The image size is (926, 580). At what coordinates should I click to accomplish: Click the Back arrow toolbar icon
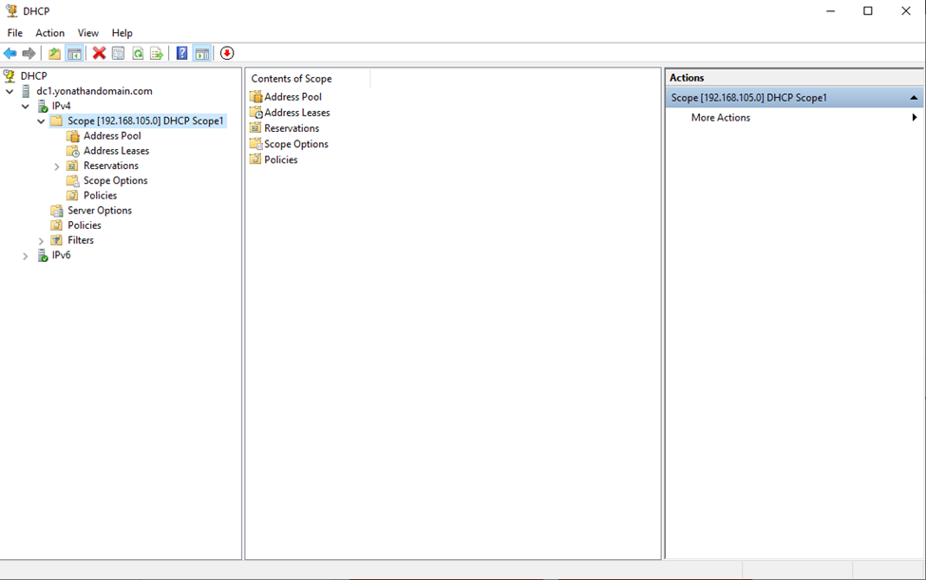(x=10, y=54)
